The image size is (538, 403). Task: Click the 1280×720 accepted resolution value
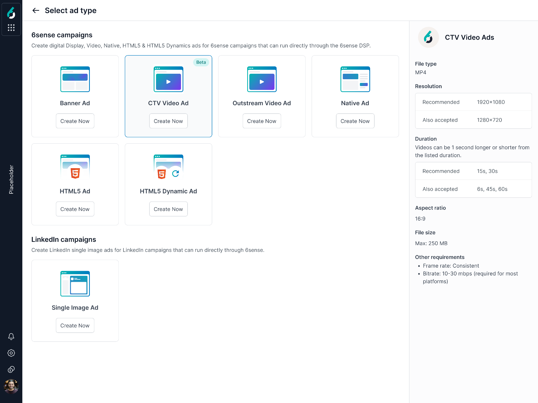pyautogui.click(x=489, y=120)
